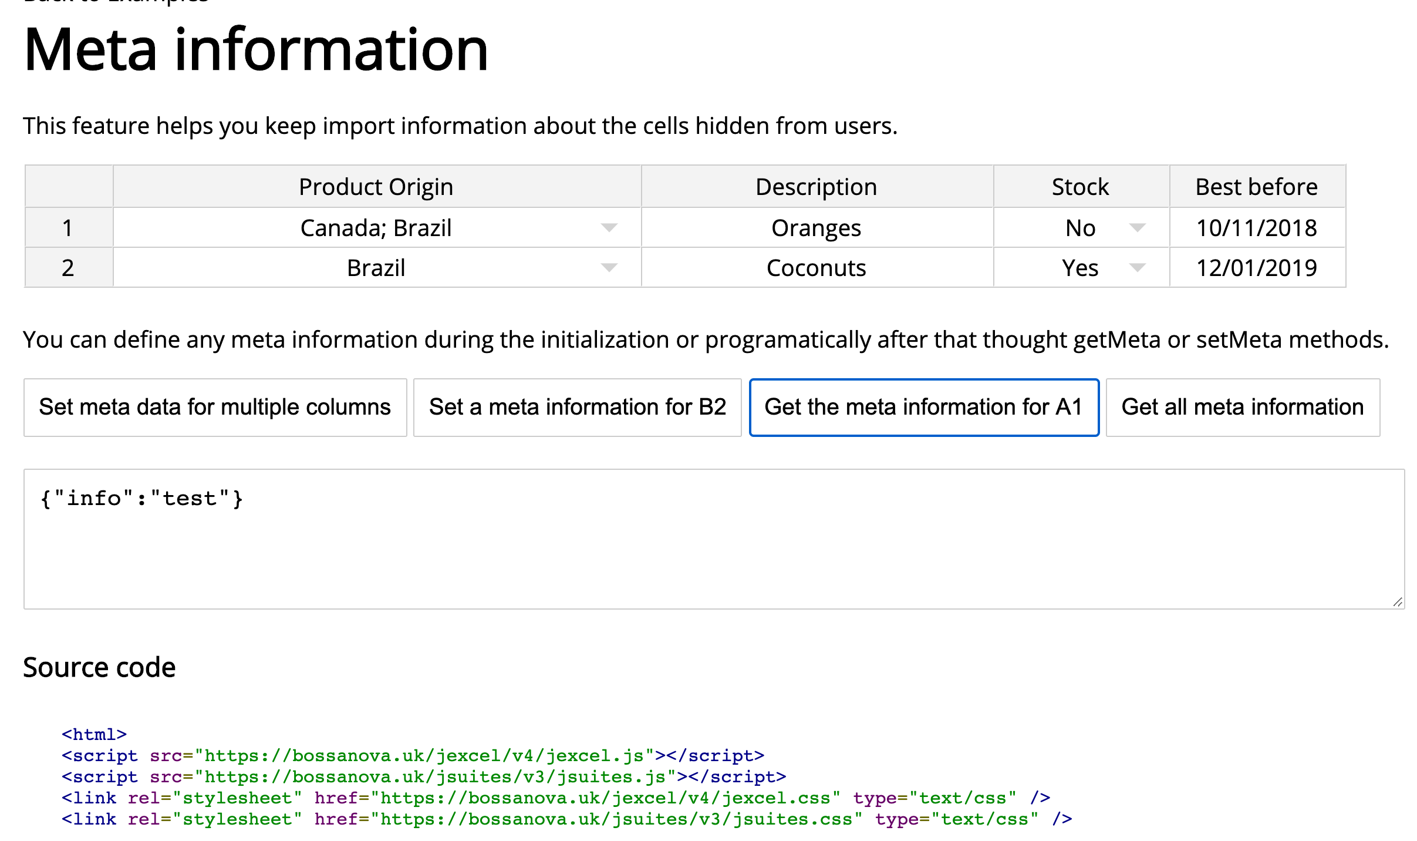Viewport: 1417px width, 841px height.
Task: Open dropdown arrow in Brazil origin cell
Action: coord(609,268)
